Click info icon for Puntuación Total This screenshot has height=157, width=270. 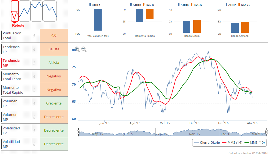tap(34, 35)
